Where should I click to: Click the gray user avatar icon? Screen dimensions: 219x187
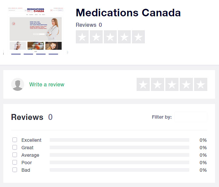pyautogui.click(x=18, y=84)
